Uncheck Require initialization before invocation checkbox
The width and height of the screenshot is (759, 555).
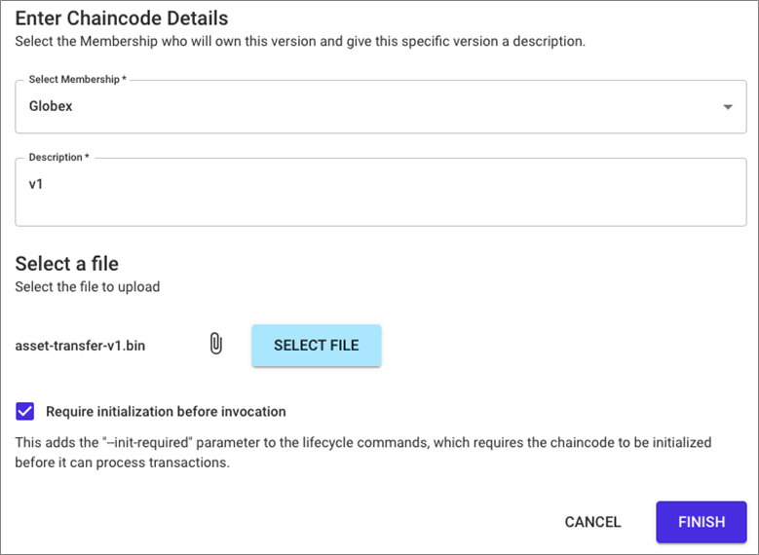24,412
